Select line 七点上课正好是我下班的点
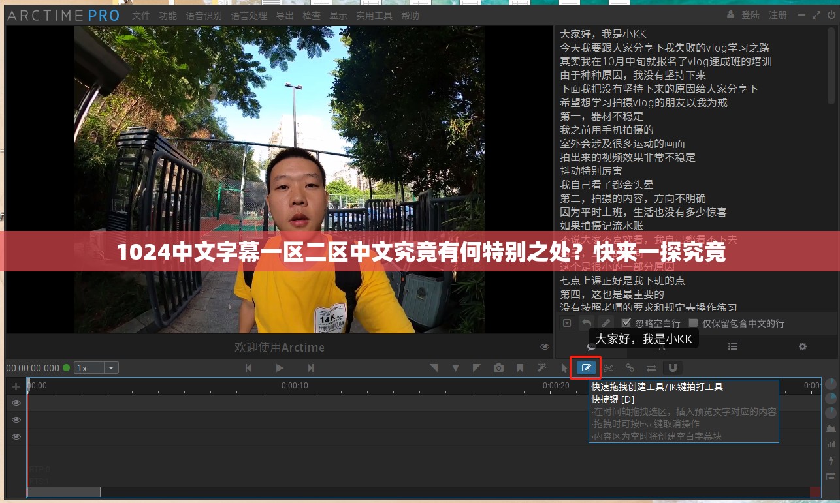 coord(622,281)
